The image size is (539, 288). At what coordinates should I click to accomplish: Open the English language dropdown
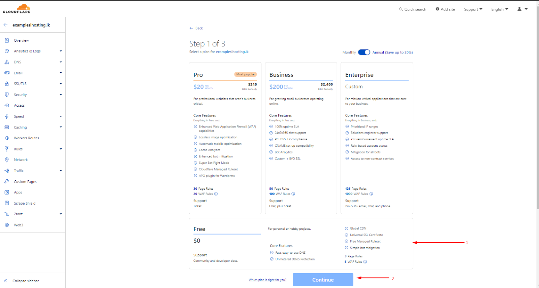[x=500, y=9]
